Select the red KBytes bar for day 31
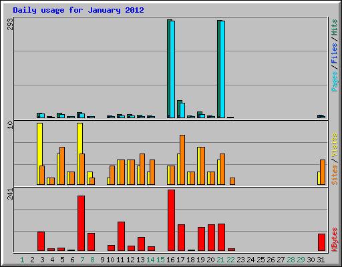Screen dimensions: 342x267 coord(321,242)
